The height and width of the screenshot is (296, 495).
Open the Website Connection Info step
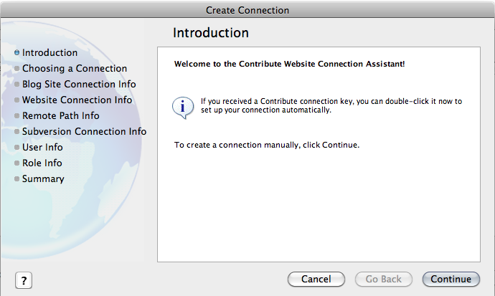77,100
